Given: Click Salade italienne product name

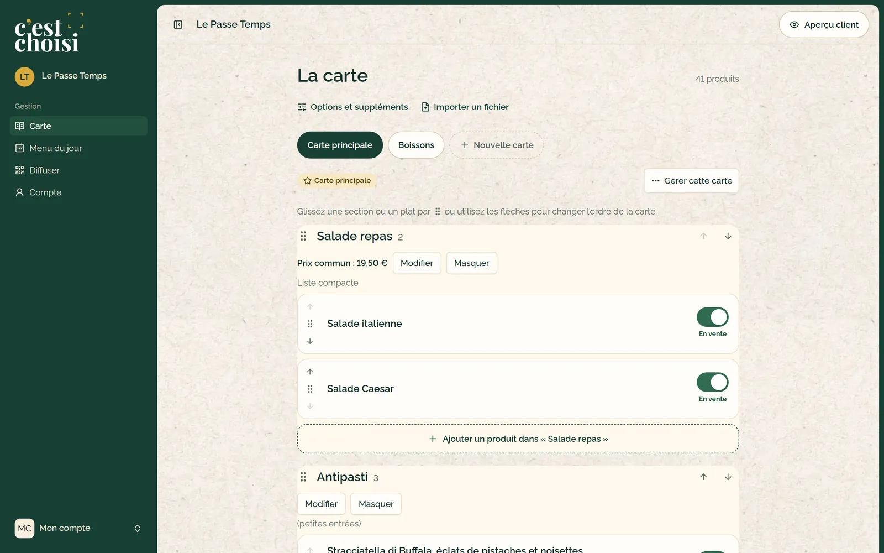Looking at the screenshot, I should pos(364,324).
